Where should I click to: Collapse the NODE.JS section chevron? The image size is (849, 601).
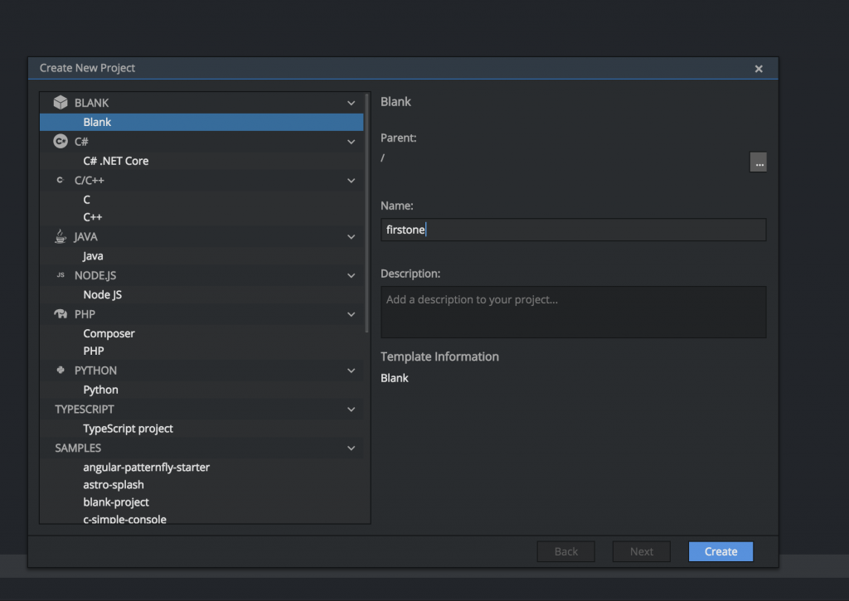coord(351,275)
